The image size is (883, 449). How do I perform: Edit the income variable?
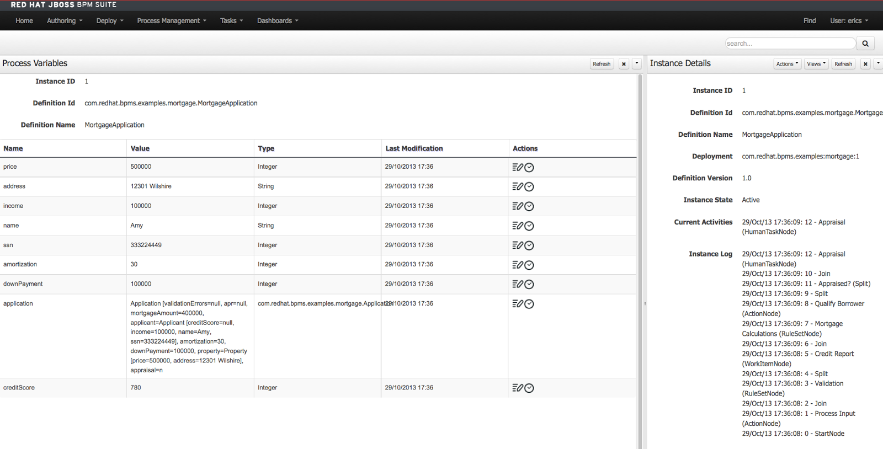pyautogui.click(x=518, y=206)
